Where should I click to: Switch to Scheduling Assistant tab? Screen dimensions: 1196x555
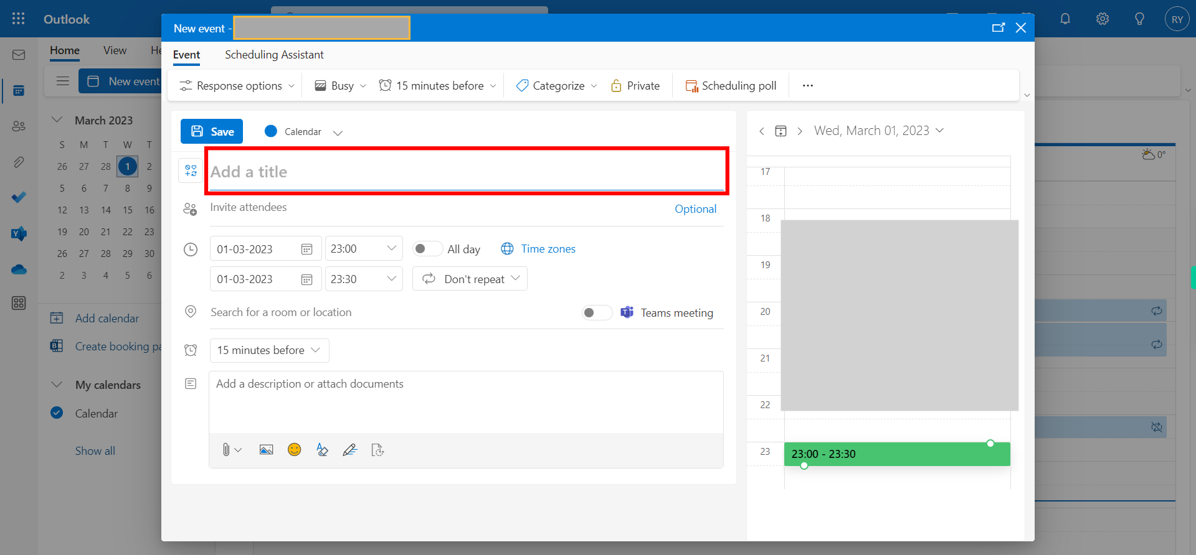[x=274, y=55]
